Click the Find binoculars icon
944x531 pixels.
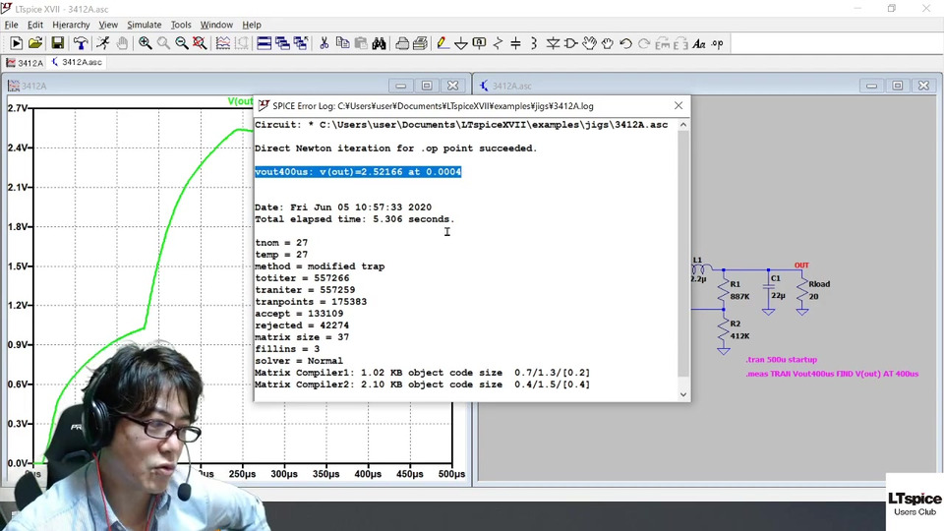click(379, 43)
